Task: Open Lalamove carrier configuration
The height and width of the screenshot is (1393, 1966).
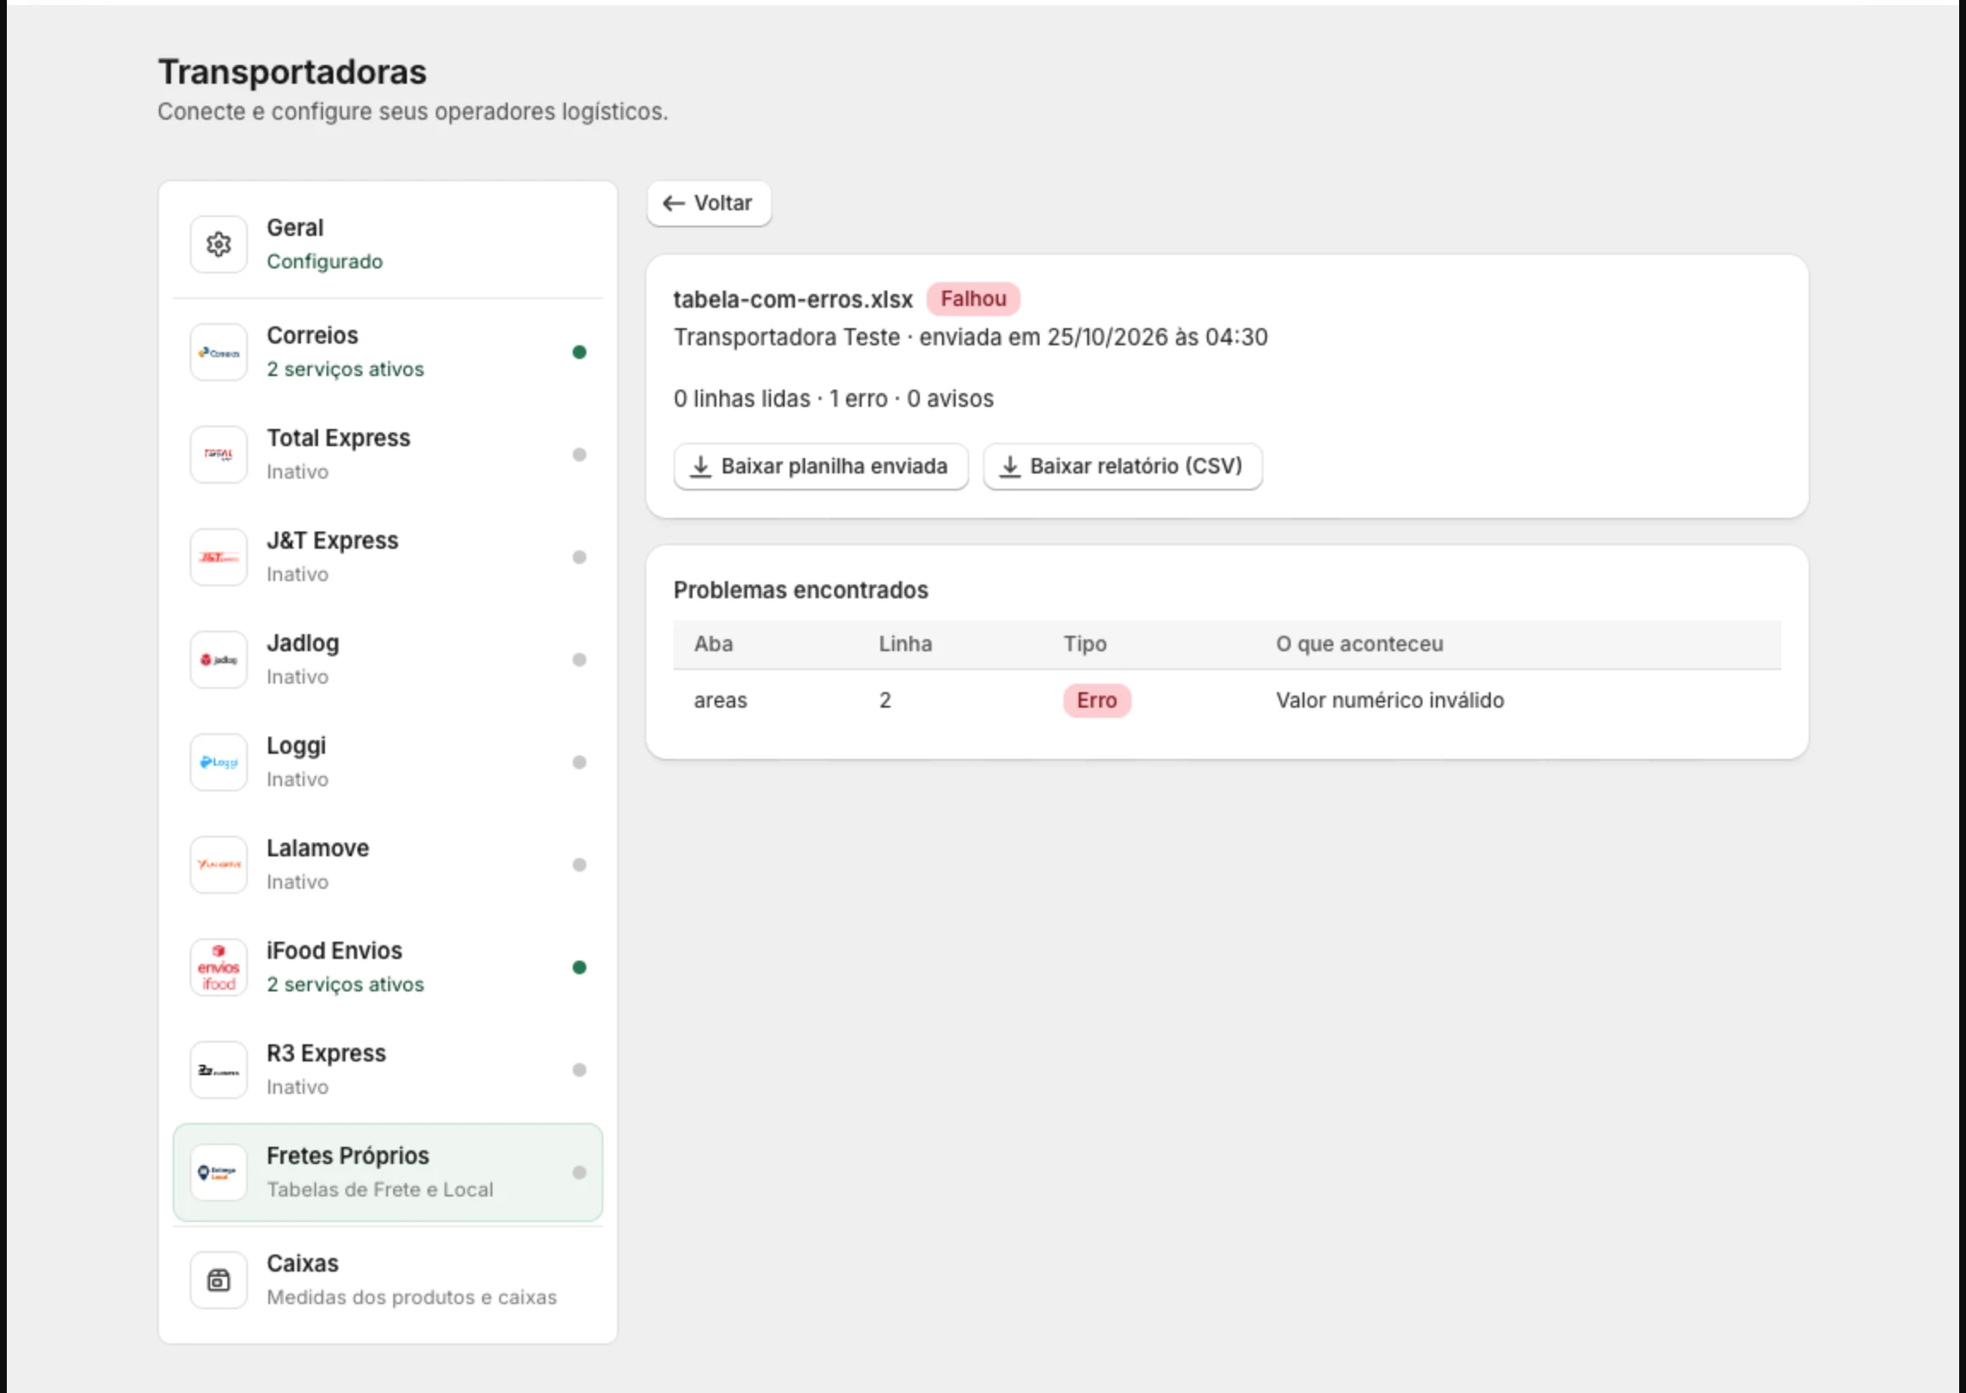Action: (388, 865)
